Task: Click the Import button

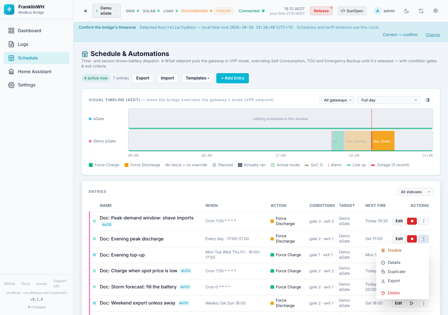Action: (167, 78)
